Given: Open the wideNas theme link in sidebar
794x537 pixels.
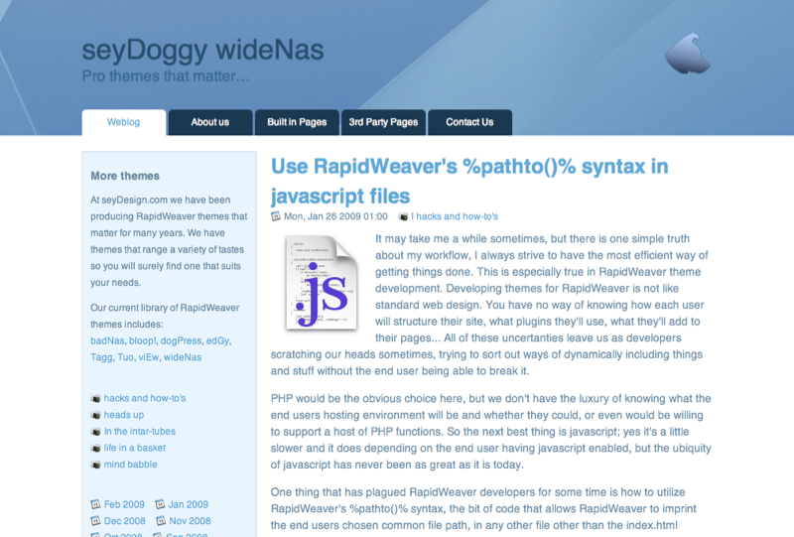Looking at the screenshot, I should [183, 357].
